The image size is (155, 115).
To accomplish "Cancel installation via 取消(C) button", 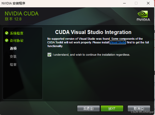I will pyautogui.click(x=139, y=108).
